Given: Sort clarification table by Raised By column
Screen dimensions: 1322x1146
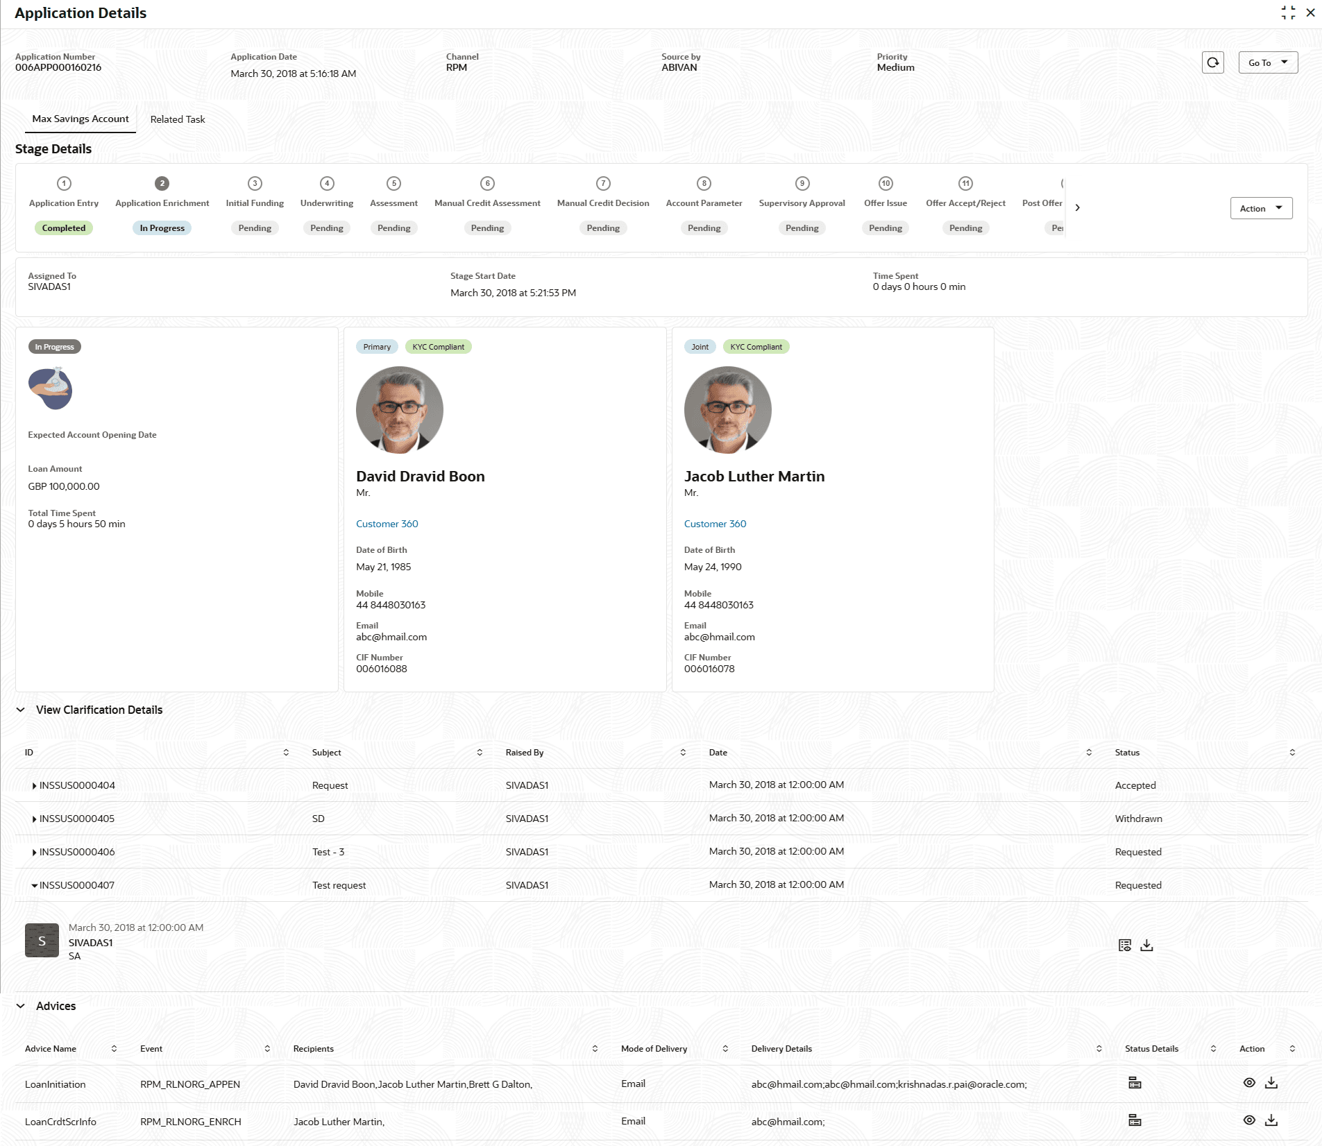Looking at the screenshot, I should click(683, 753).
